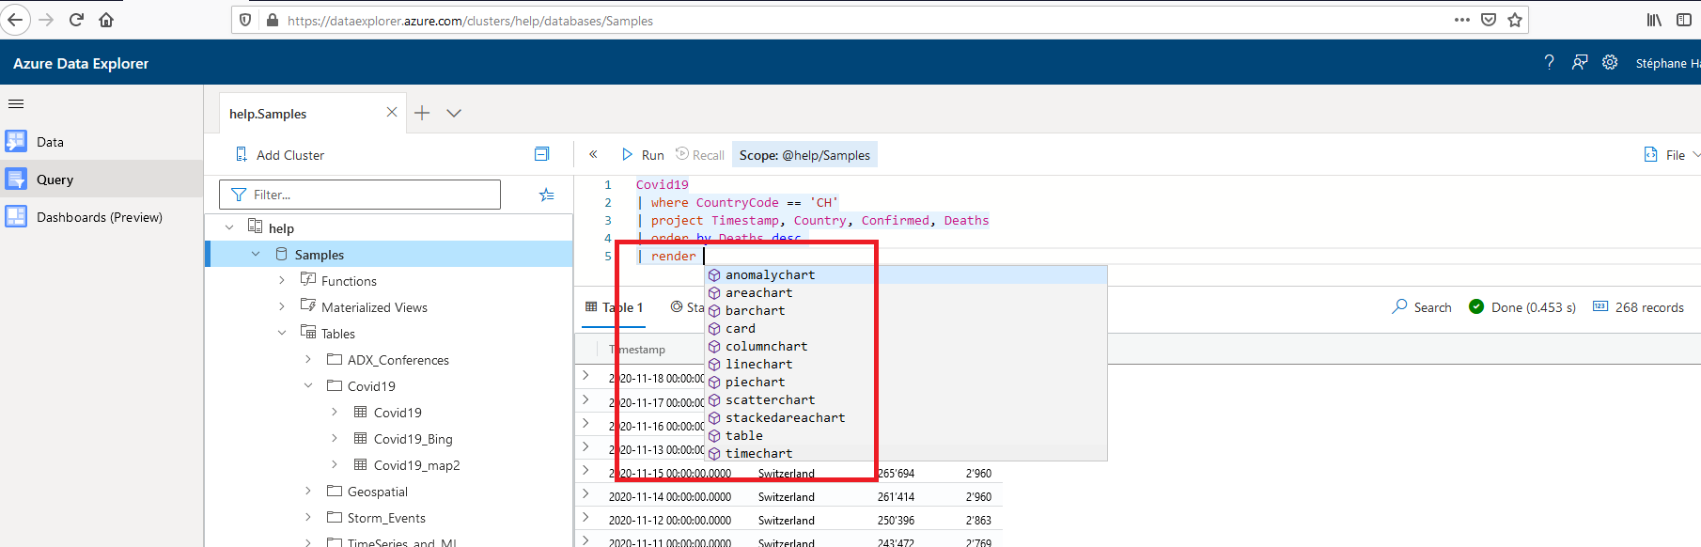Select the Geospatial folder

(x=377, y=492)
